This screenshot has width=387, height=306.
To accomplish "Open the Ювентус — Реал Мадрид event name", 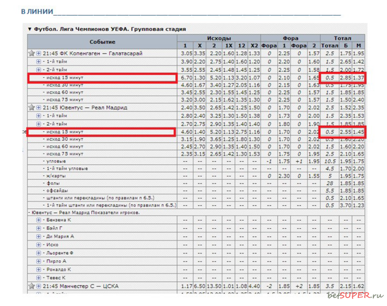I will (x=85, y=107).
